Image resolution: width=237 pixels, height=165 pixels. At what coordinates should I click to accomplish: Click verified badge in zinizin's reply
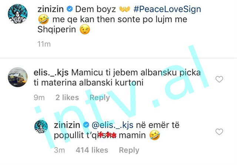86,125
